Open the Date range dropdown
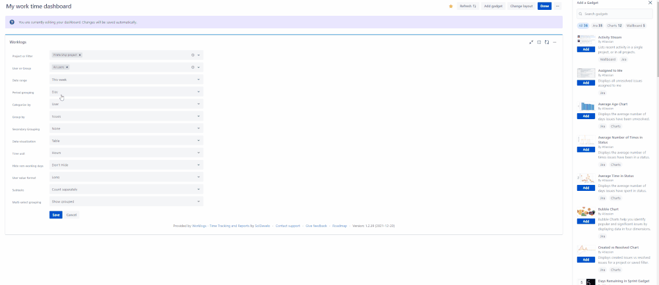Screen dimensions: 659x285 (126, 80)
